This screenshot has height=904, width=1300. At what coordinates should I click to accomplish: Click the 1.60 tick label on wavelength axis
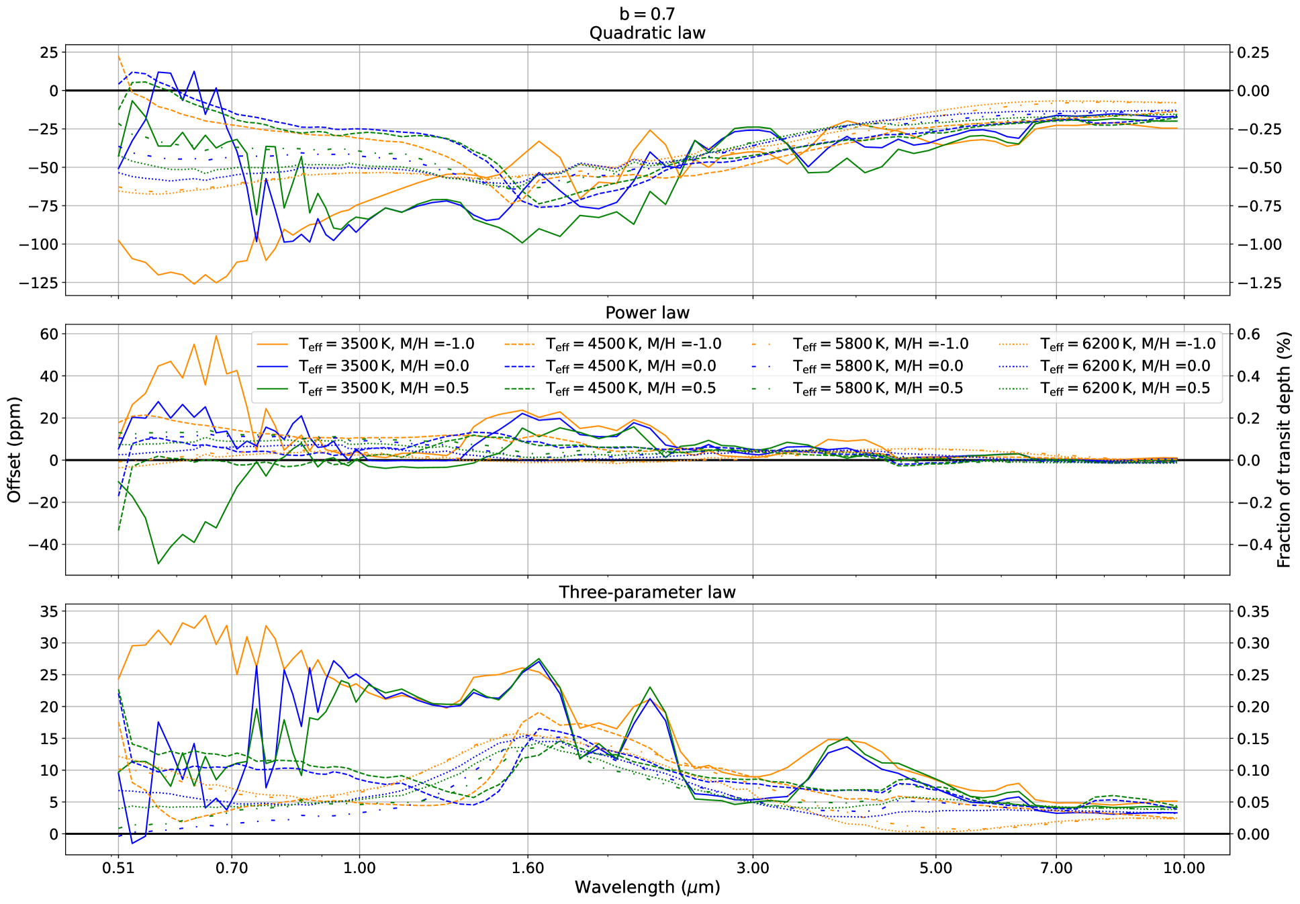coord(528,868)
